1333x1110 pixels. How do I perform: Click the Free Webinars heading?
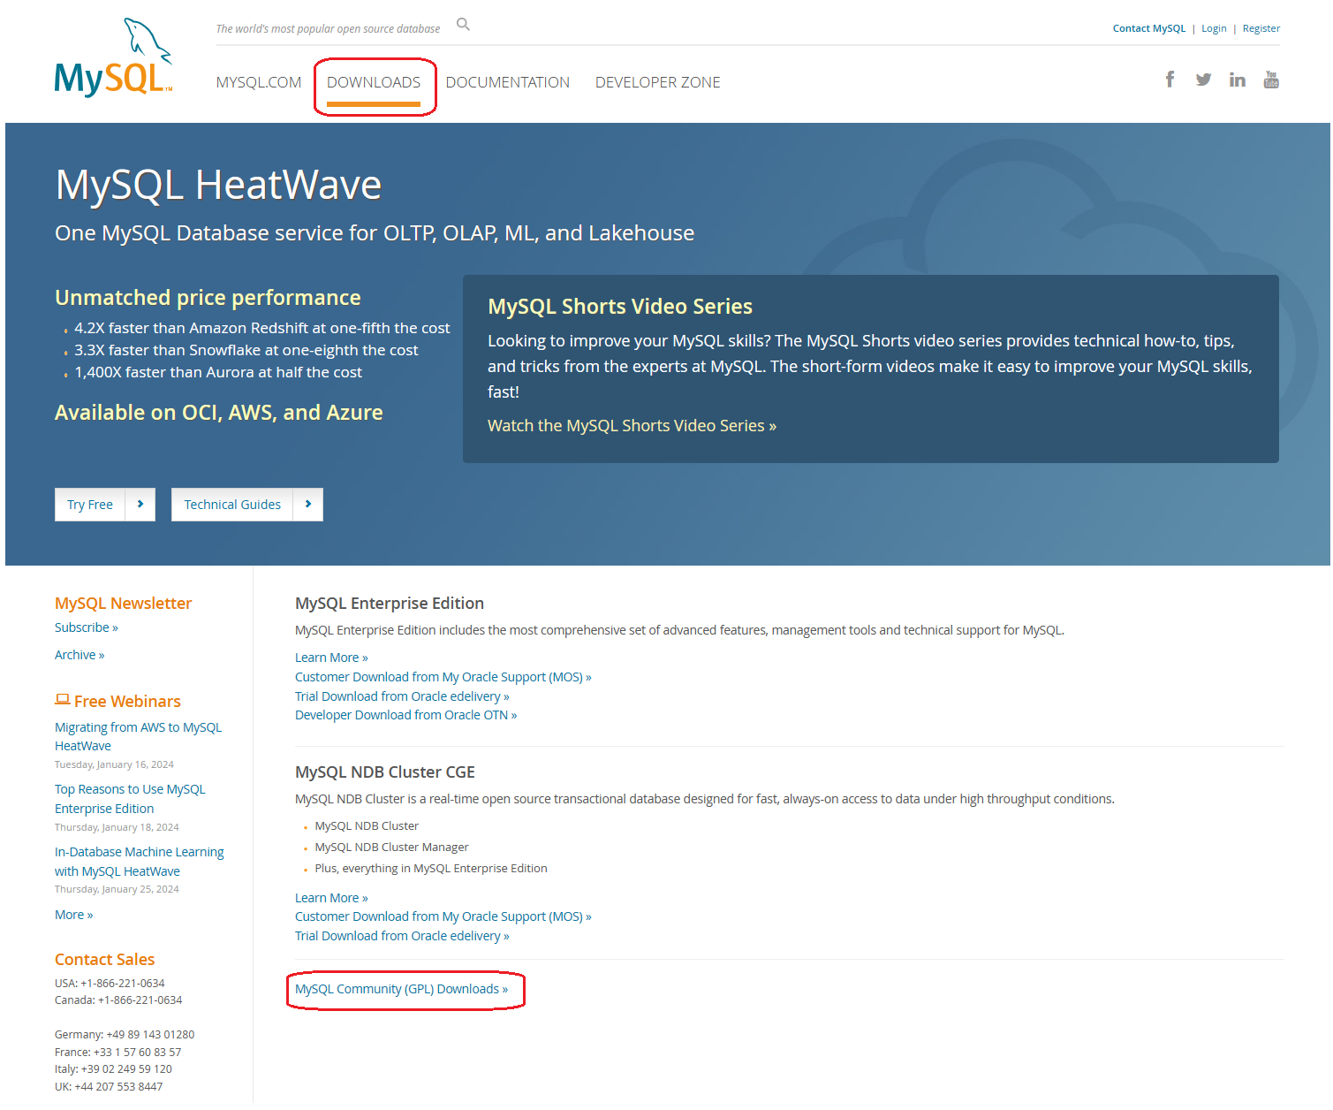[127, 701]
